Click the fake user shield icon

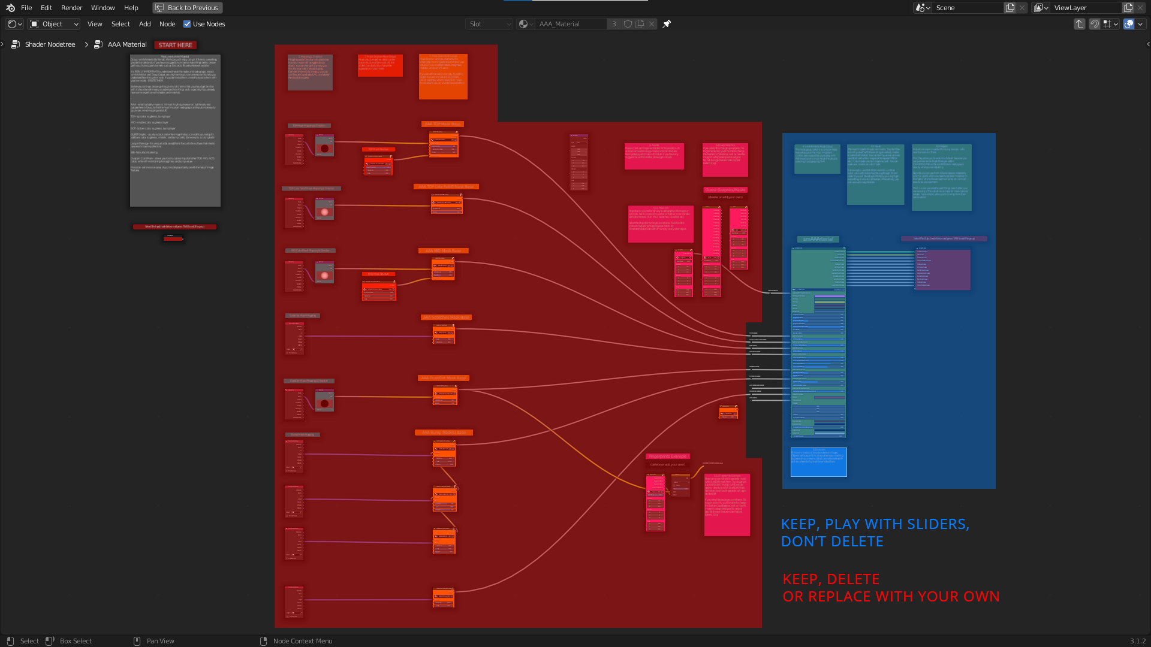click(628, 24)
